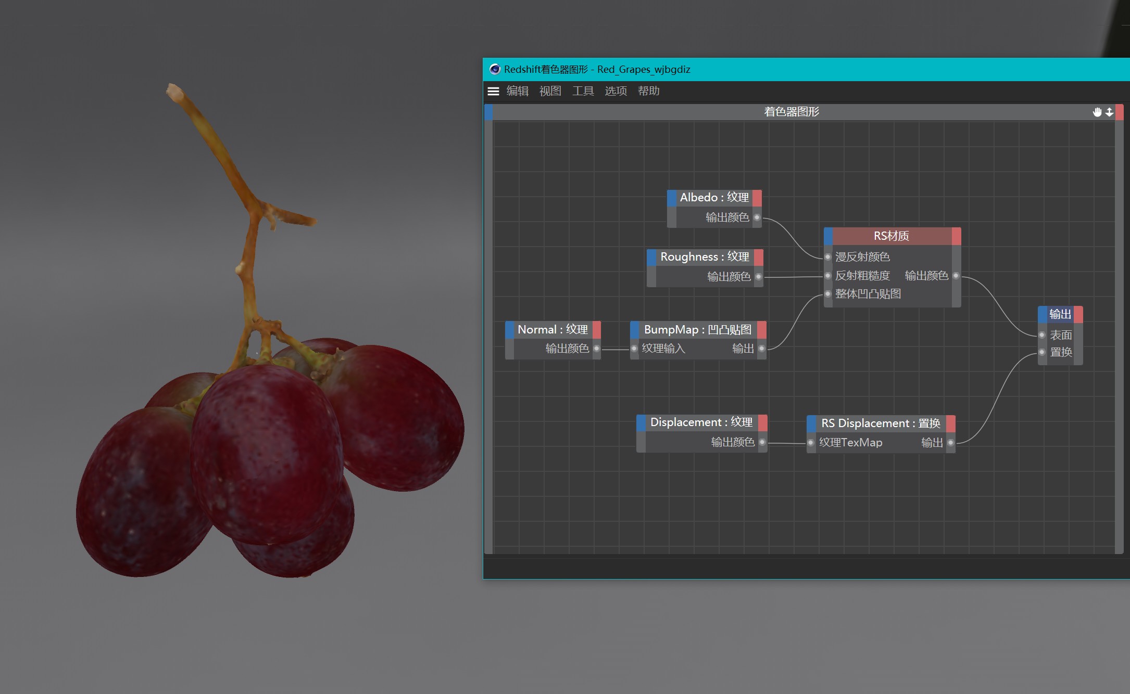Expand the red output corner of RS Displacement node

951,423
